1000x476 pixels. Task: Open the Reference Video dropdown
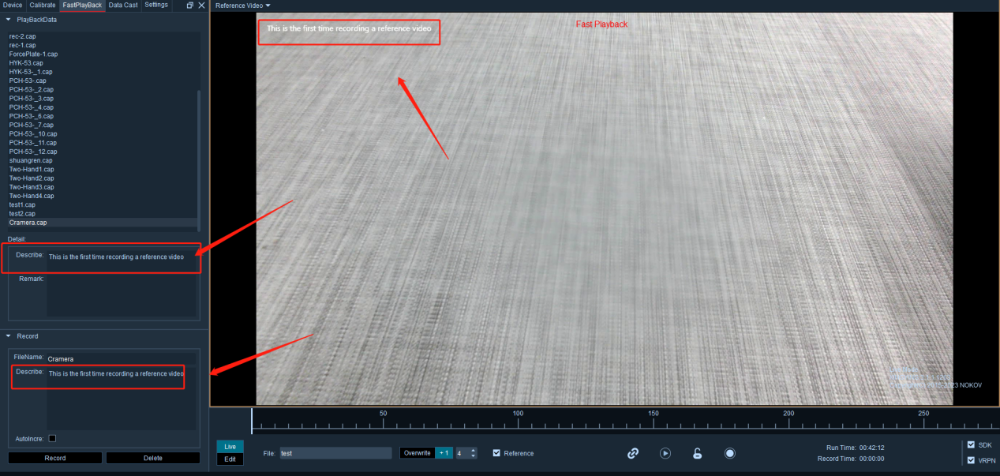pyautogui.click(x=243, y=6)
